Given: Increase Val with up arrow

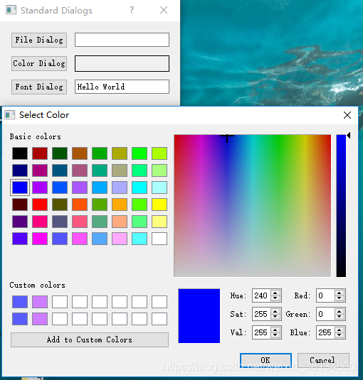Looking at the screenshot, I should (x=275, y=330).
